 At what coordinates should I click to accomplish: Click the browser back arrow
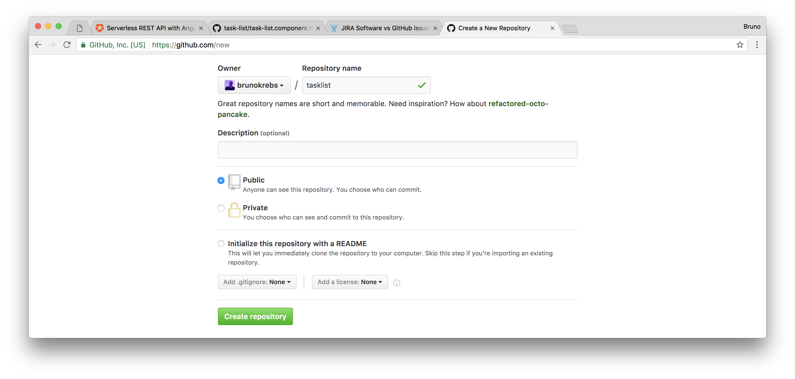tap(38, 45)
